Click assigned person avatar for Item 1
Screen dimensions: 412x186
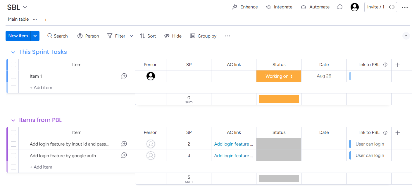[x=151, y=76]
